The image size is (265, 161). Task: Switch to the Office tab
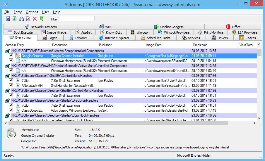point(233,27)
